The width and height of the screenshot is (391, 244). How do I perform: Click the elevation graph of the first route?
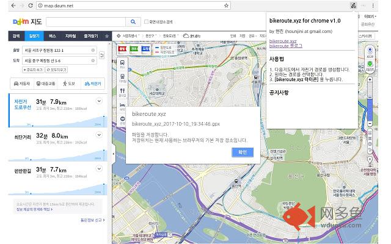tap(59, 121)
